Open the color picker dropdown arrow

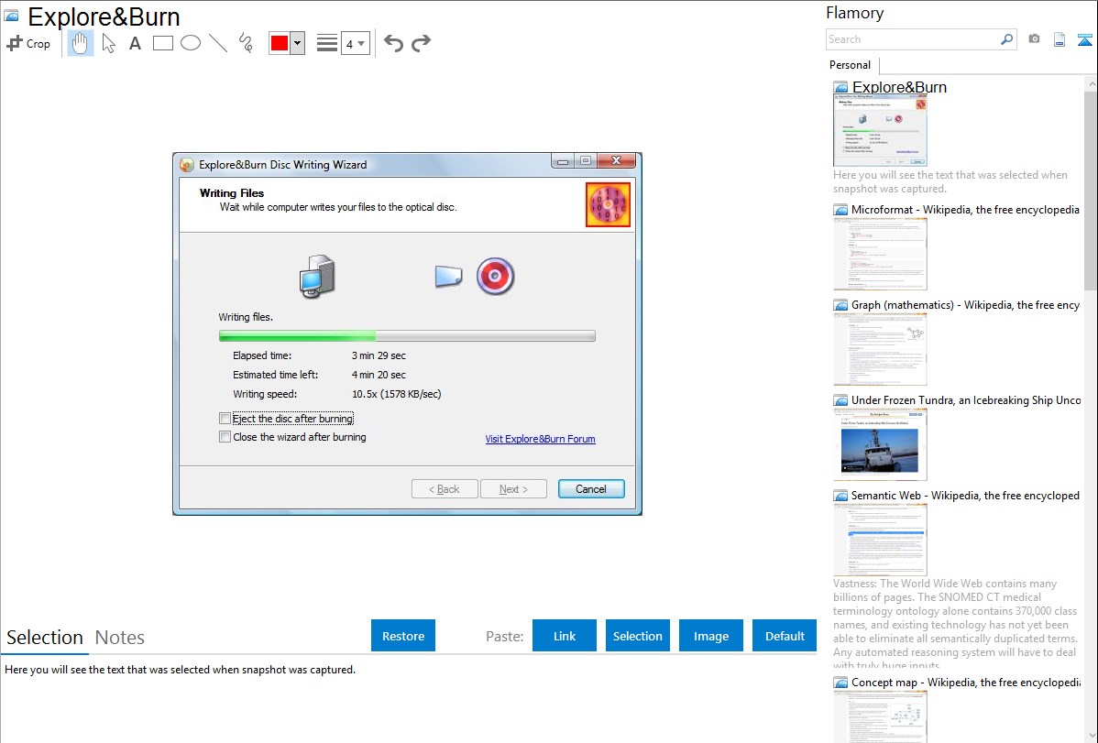297,43
